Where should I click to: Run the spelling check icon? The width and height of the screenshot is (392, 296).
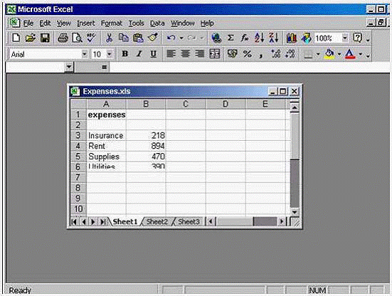tap(91, 38)
